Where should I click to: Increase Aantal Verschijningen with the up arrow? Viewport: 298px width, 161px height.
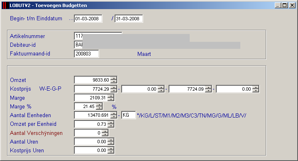105,131
